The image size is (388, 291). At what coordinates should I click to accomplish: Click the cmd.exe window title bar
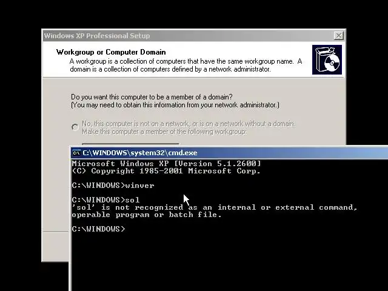[229, 153]
